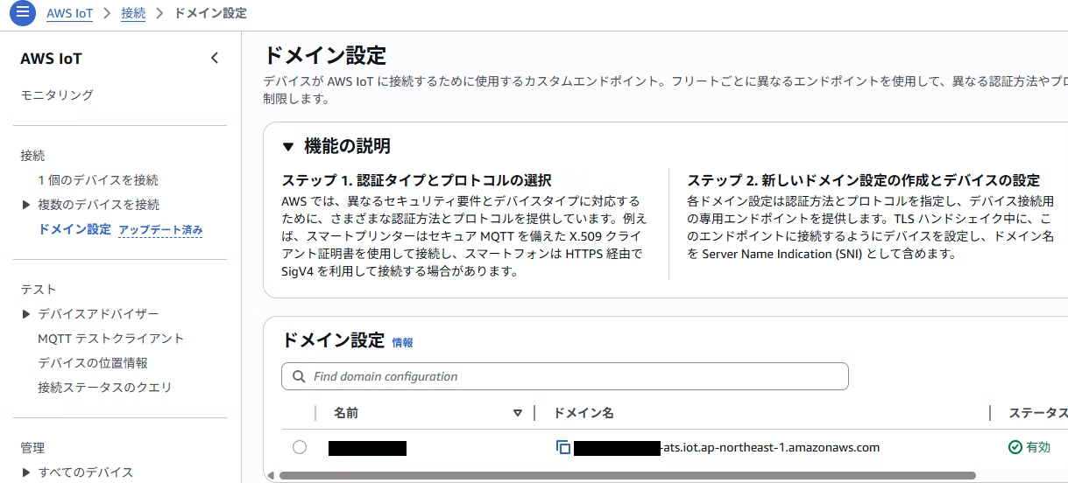The image size is (1068, 483).
Task: Click the 接続 section heading in sidebar
Action: tap(32, 156)
